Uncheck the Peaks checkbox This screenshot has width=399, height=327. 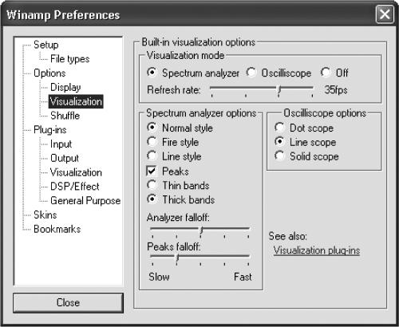tap(152, 171)
